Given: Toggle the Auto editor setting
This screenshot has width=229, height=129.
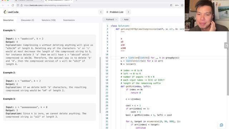Looking at the screenshot, I should coord(125,19).
